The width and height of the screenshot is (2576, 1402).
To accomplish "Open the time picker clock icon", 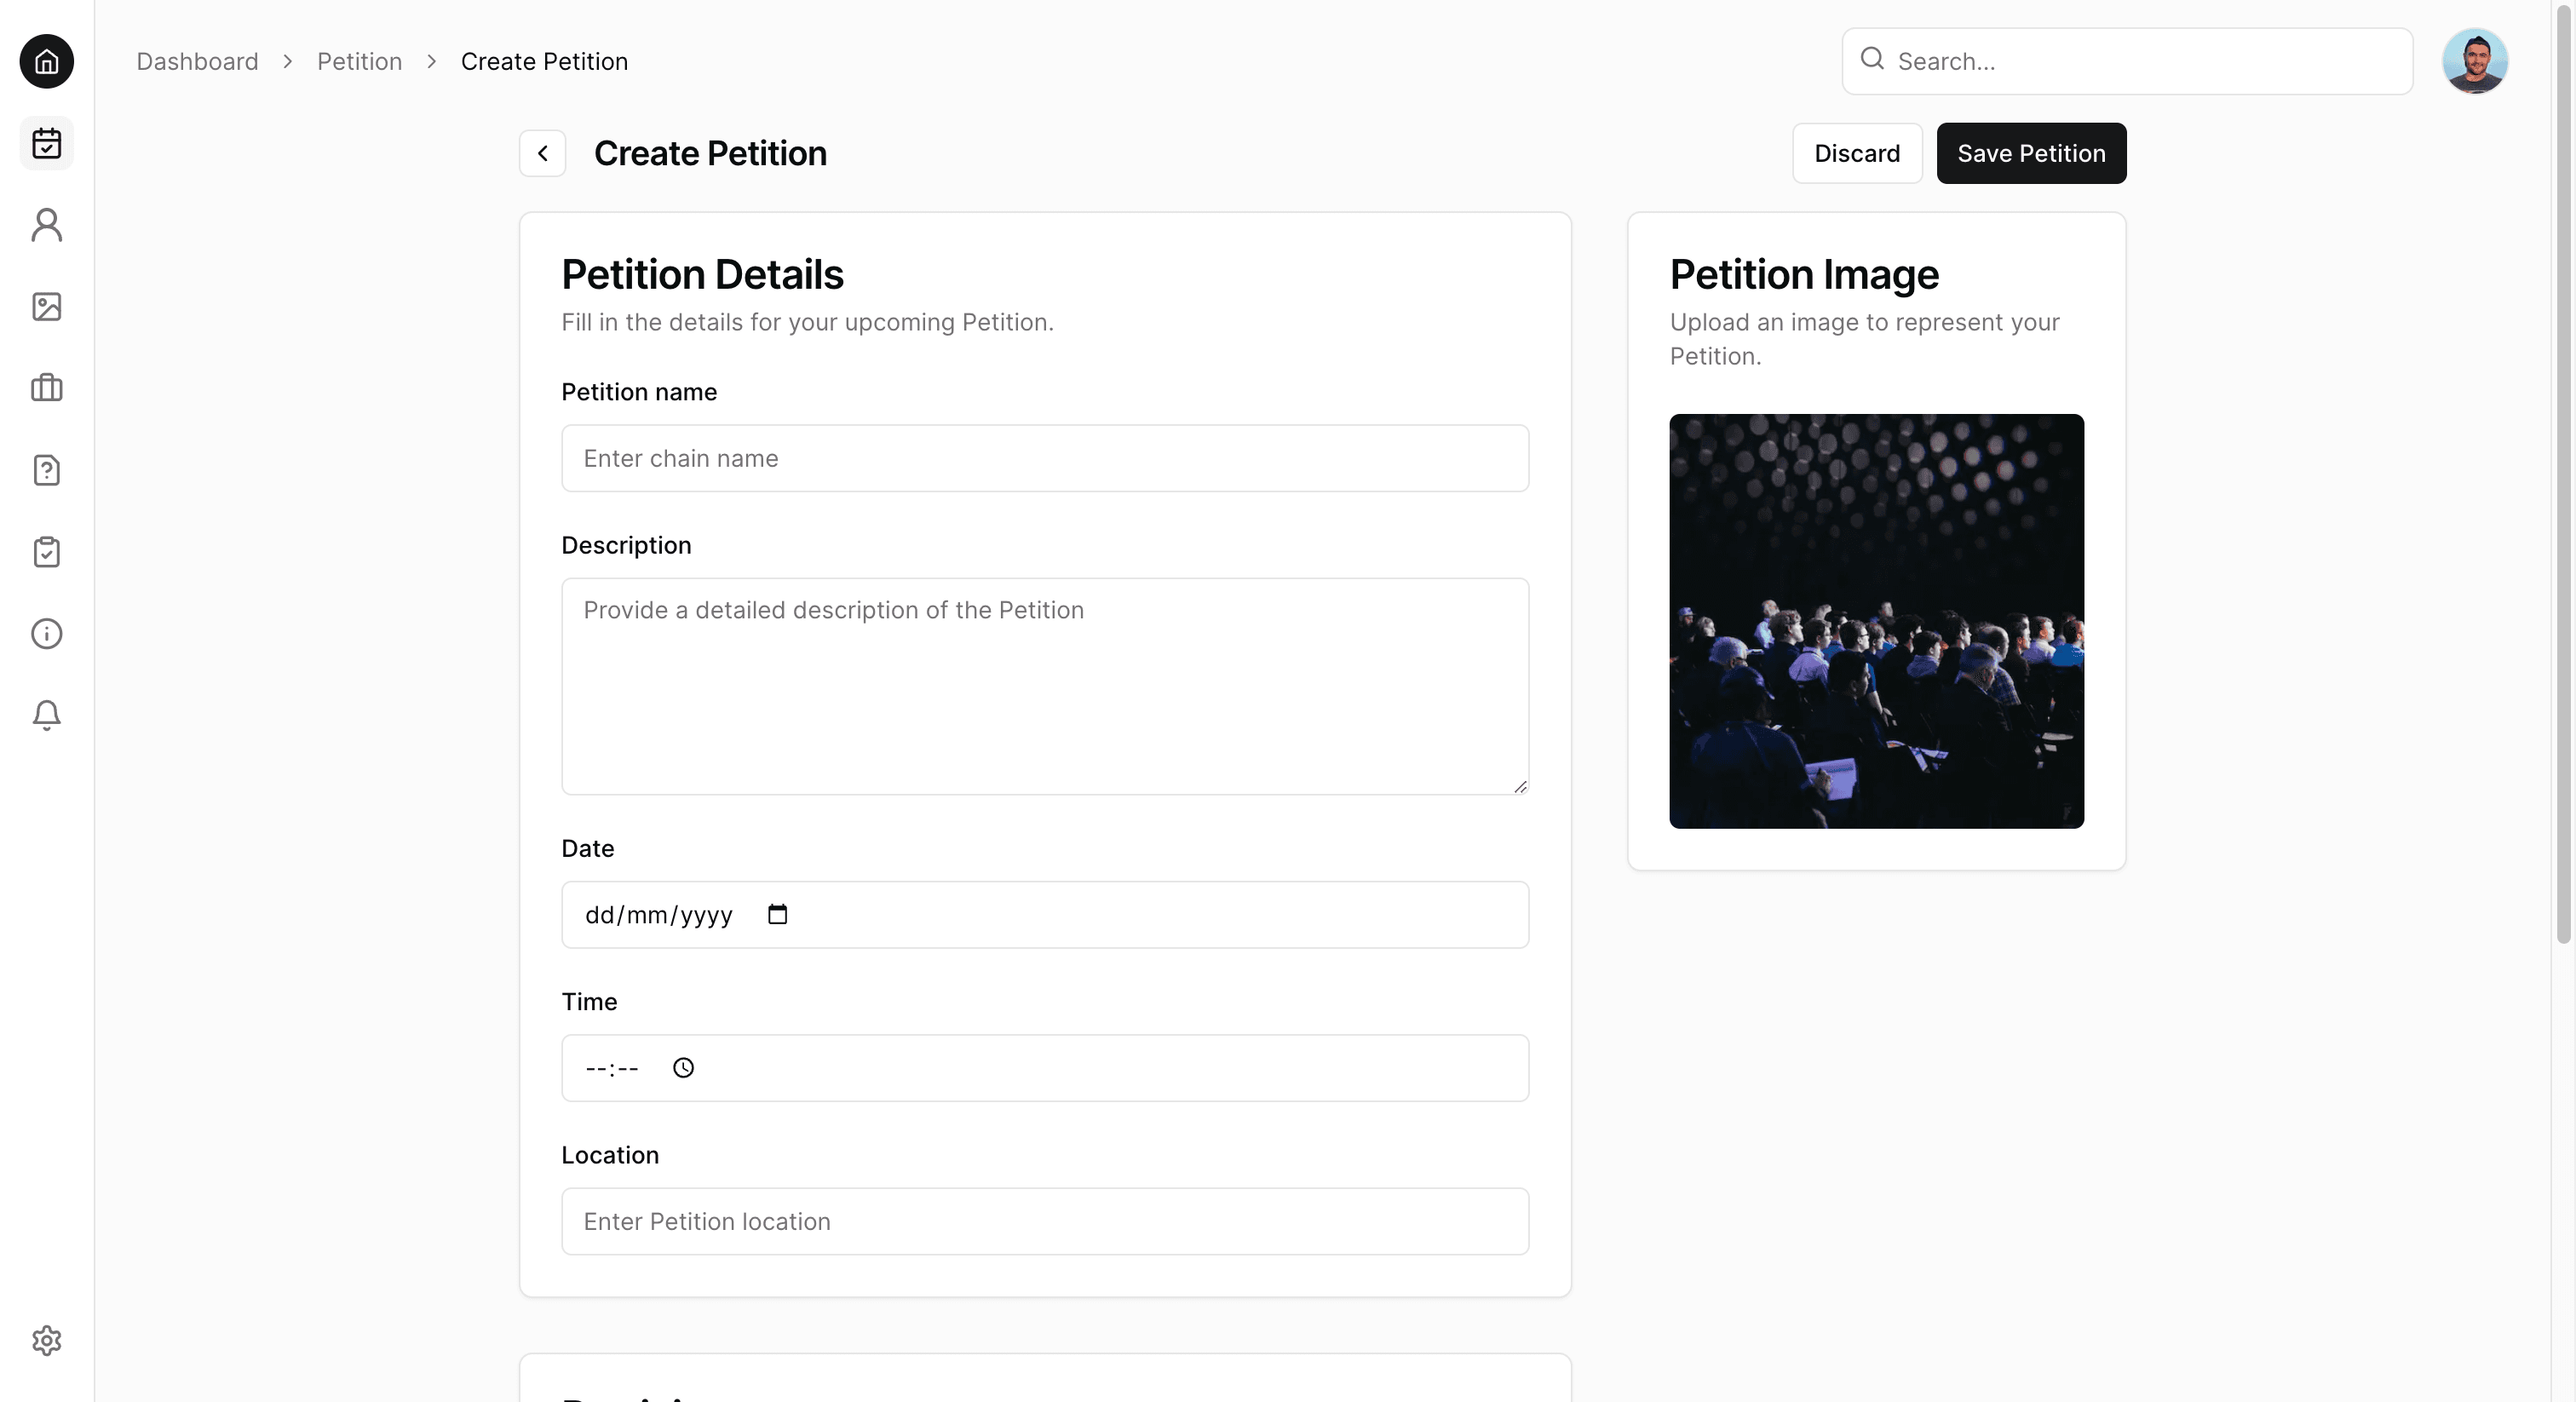I will tap(683, 1068).
